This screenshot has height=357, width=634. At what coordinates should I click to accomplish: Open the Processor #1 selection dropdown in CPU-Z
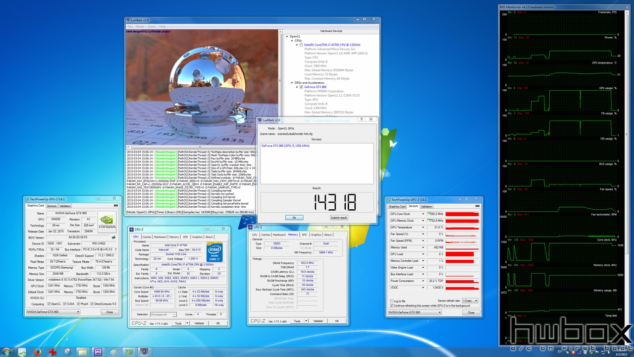(x=163, y=314)
